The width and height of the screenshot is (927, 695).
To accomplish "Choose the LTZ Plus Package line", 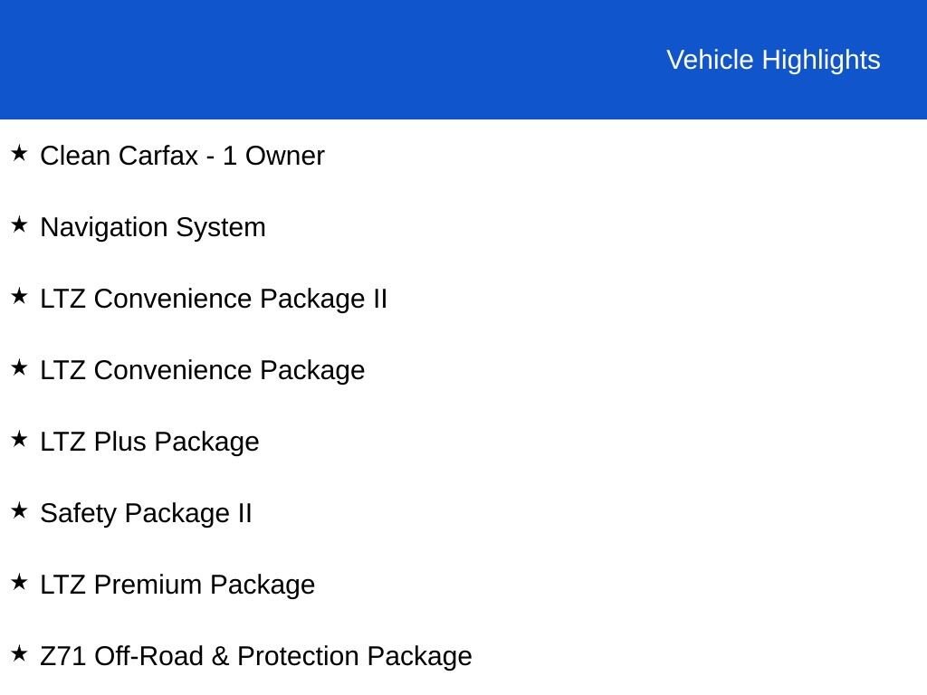I will click(149, 442).
